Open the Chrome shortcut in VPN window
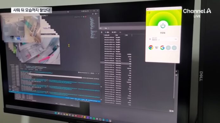Image resolution: width=220 pixels, height=123 pixels. pos(151,48)
